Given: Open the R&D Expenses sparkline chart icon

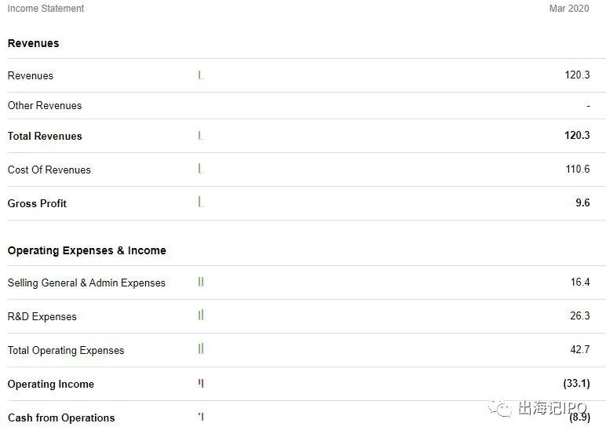Looking at the screenshot, I should point(201,315).
